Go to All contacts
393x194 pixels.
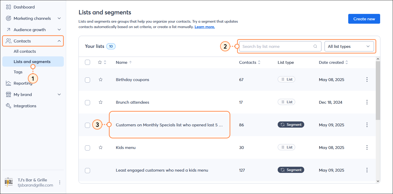[x=25, y=51]
